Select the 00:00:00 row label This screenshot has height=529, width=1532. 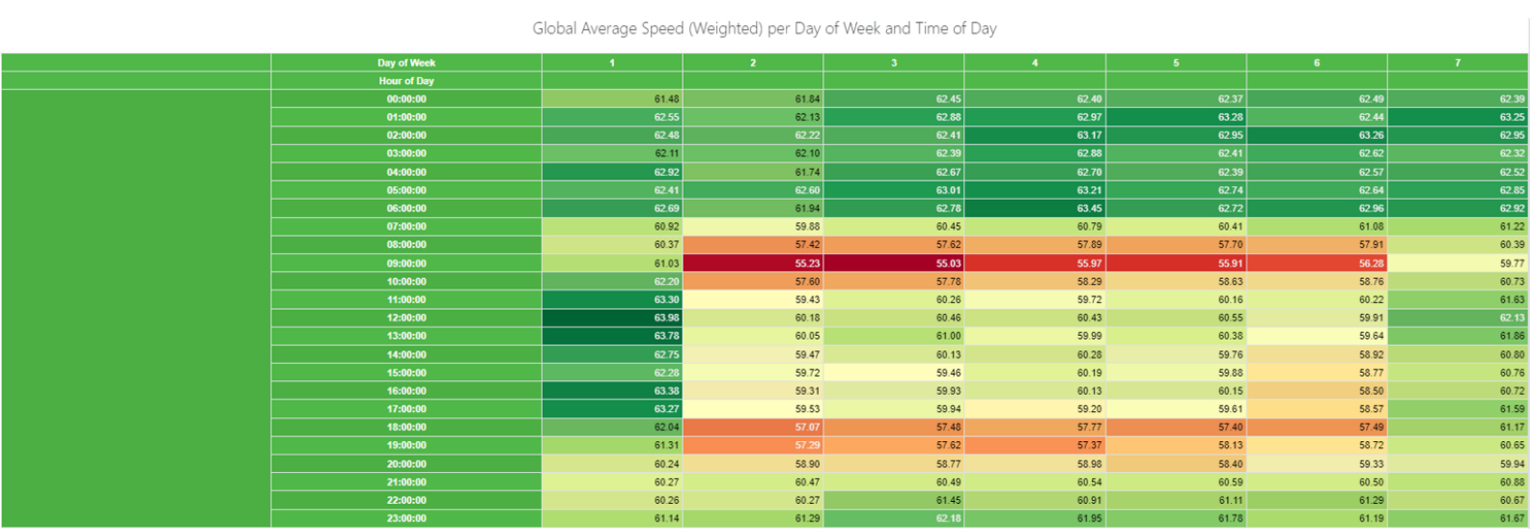pyautogui.click(x=406, y=99)
